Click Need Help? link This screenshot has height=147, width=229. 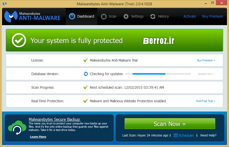click(208, 135)
